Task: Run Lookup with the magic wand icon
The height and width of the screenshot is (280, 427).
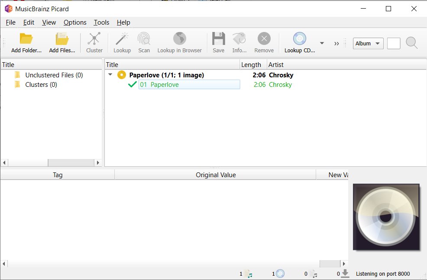Action: [x=122, y=39]
